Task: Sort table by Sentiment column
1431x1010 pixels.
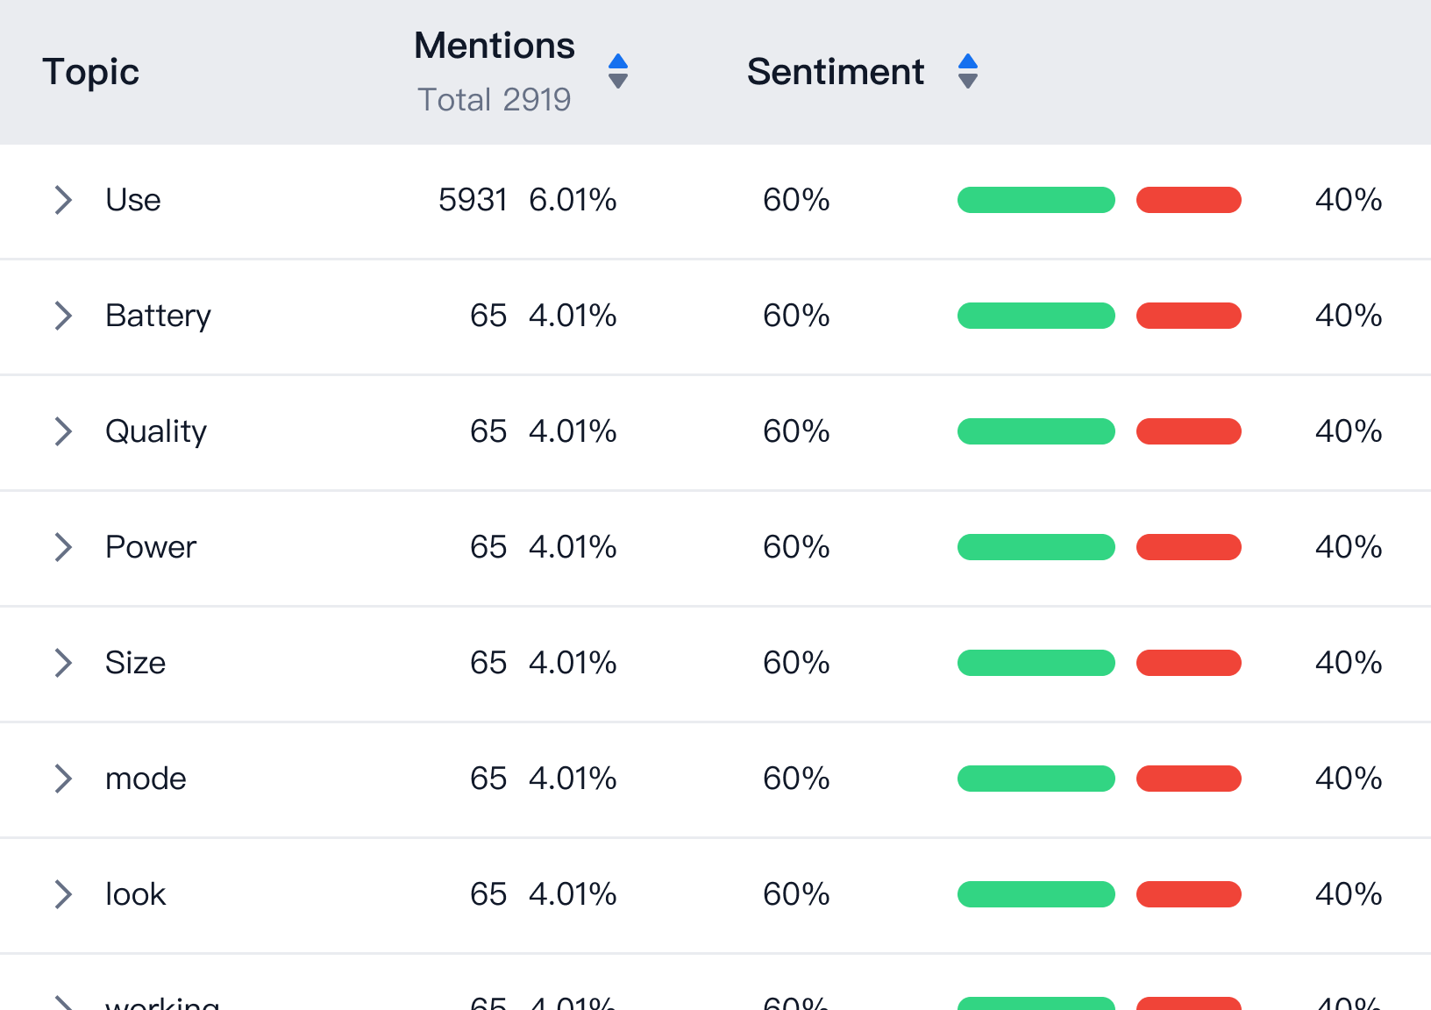Action: click(967, 71)
